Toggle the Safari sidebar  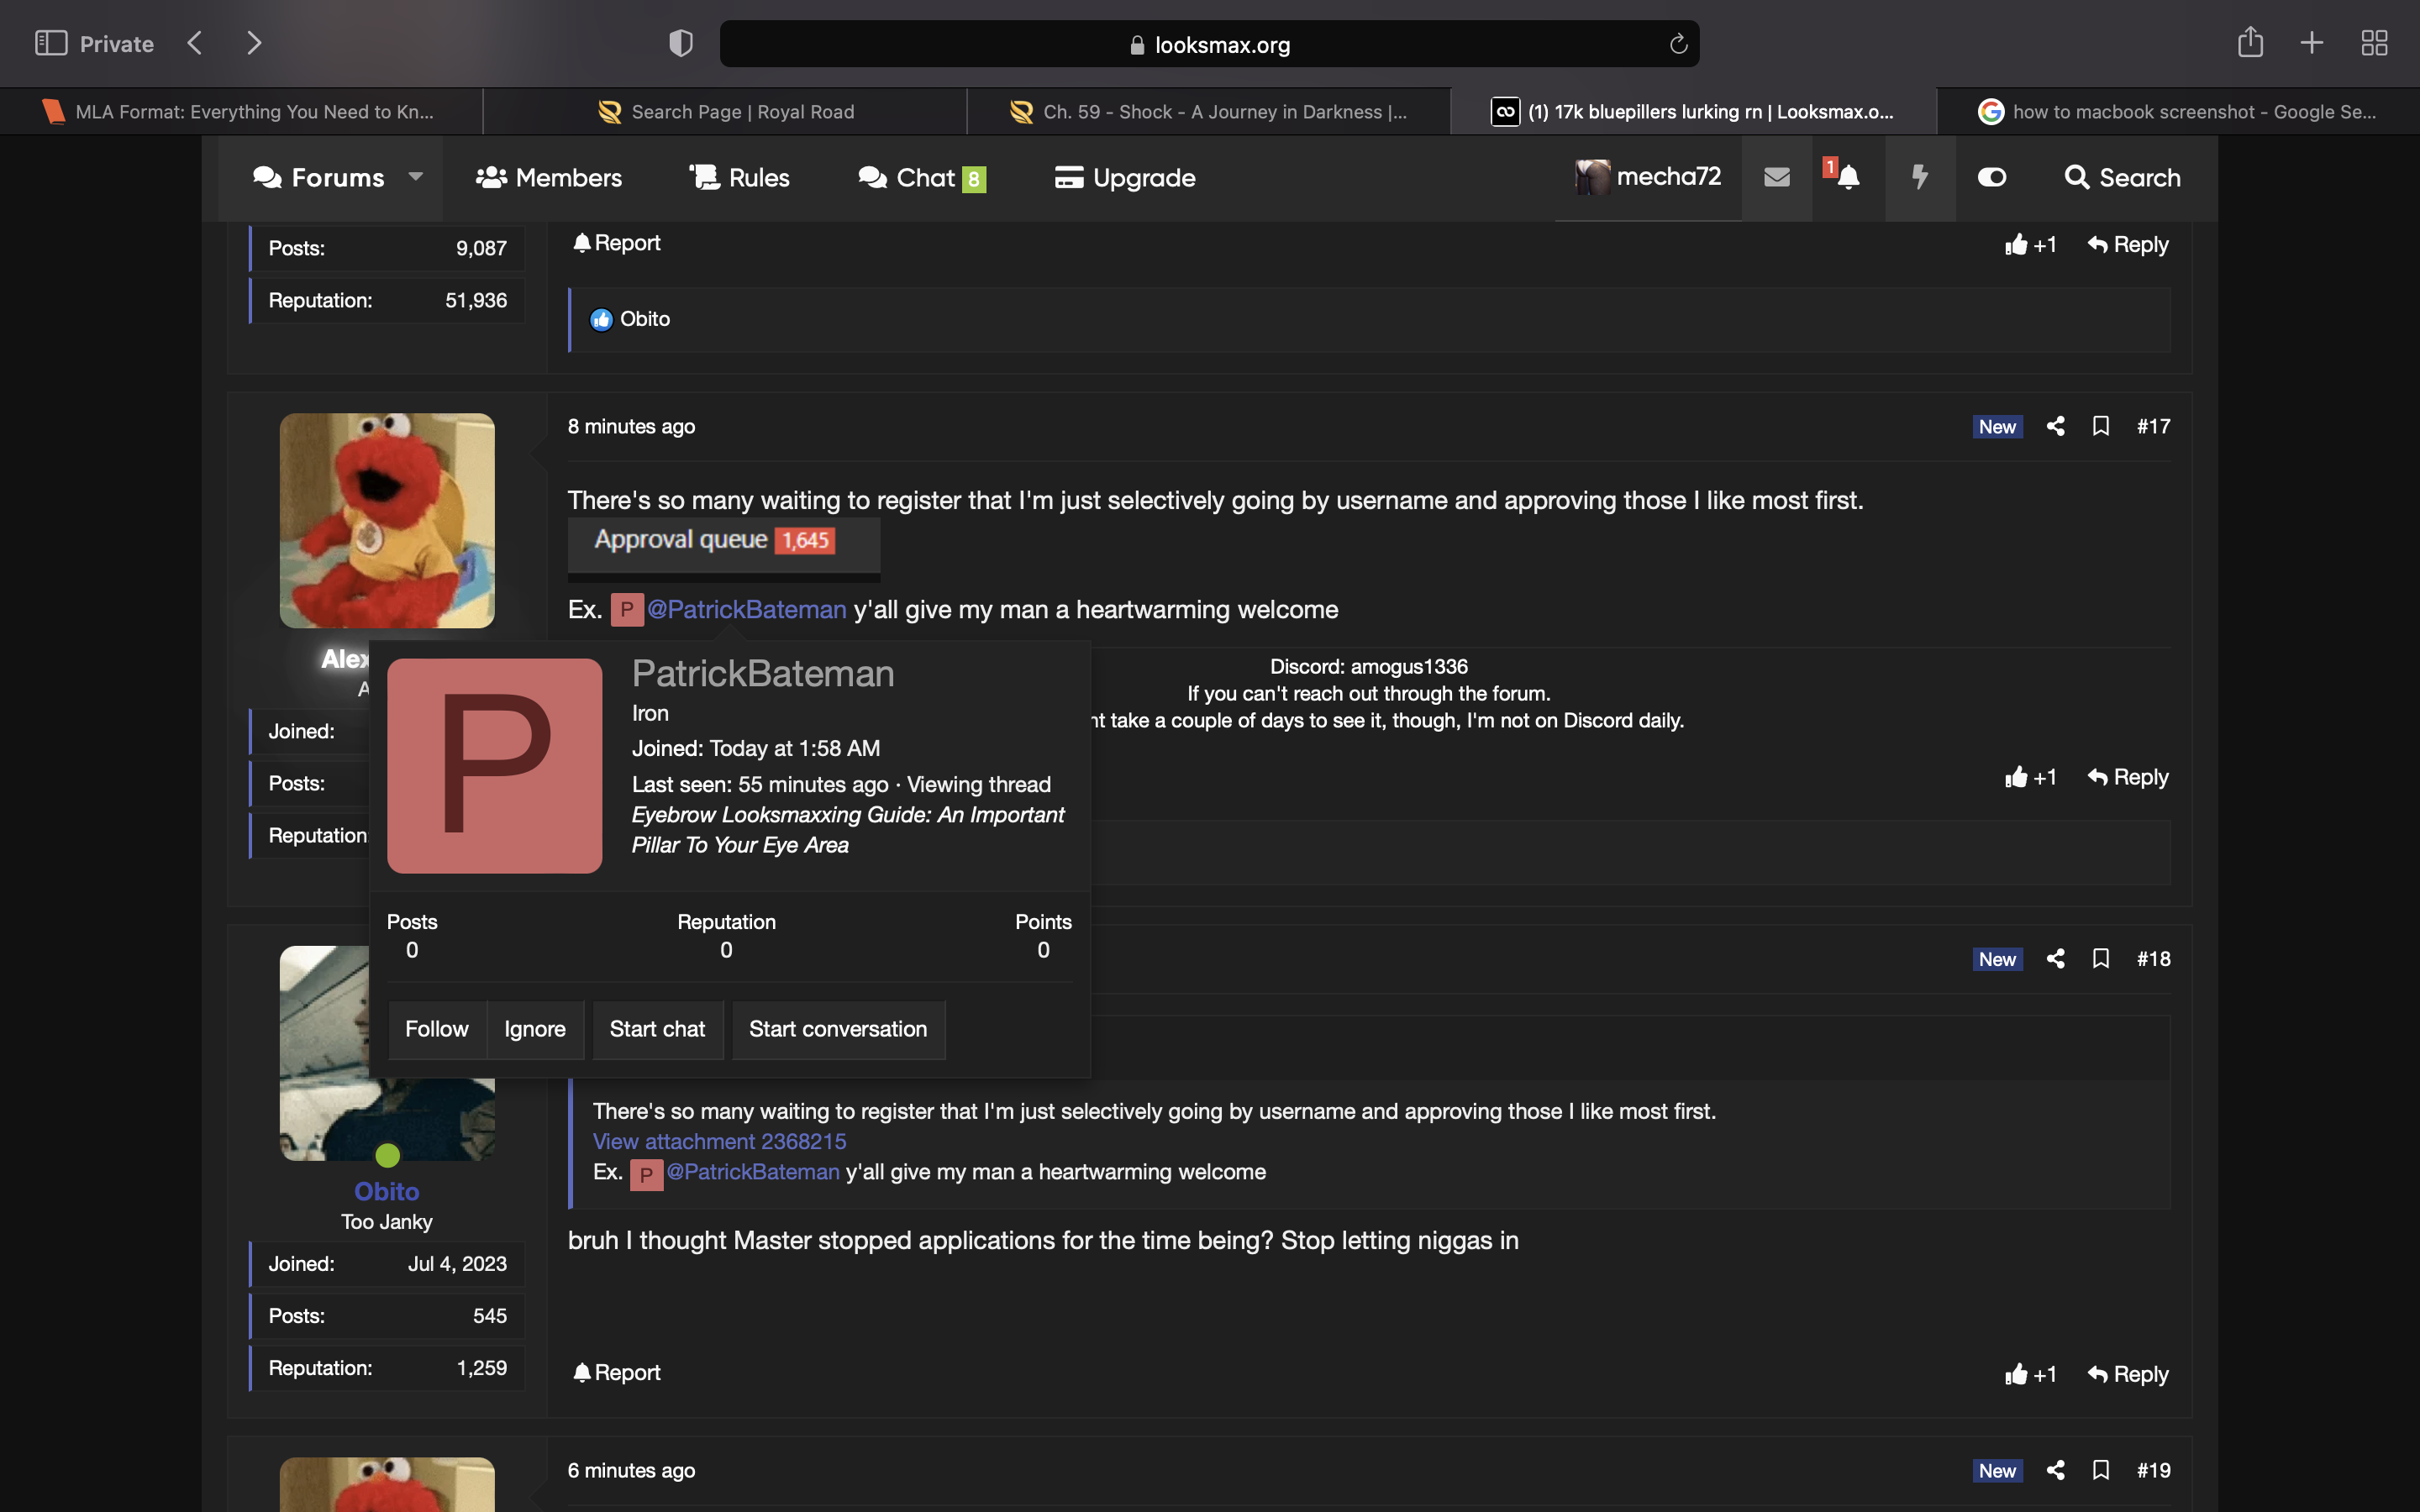click(51, 43)
